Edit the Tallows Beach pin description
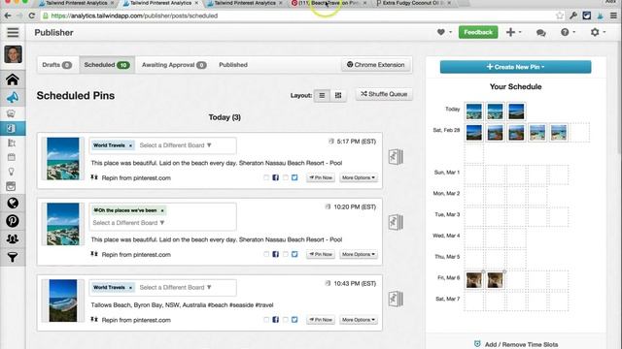 (x=182, y=305)
